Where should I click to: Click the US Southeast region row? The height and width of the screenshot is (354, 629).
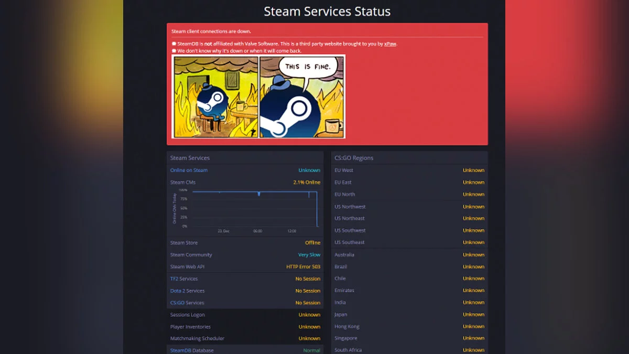point(409,242)
